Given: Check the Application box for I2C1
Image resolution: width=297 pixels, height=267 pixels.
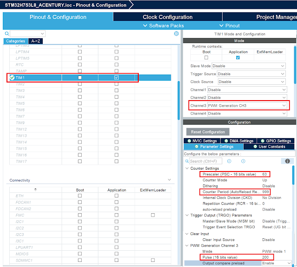Looking at the screenshot, I should (x=116, y=222).
